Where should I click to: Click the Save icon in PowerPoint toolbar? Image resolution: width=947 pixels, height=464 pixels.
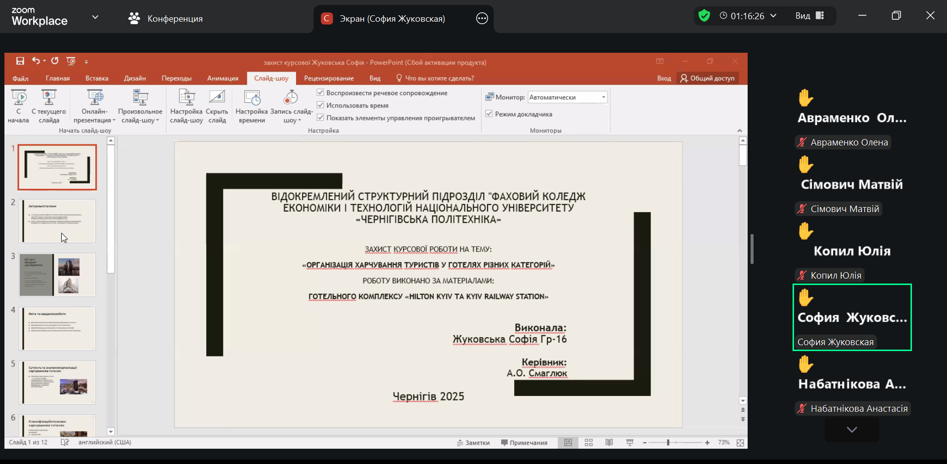click(20, 61)
